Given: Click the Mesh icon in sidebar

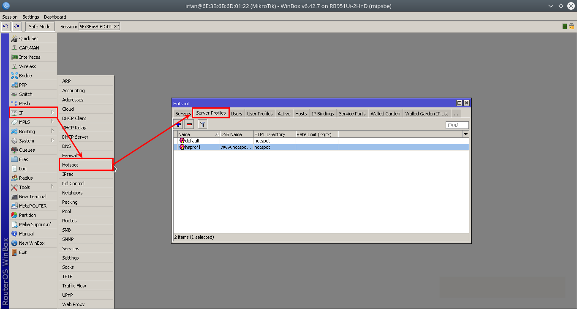Looking at the screenshot, I should [14, 104].
